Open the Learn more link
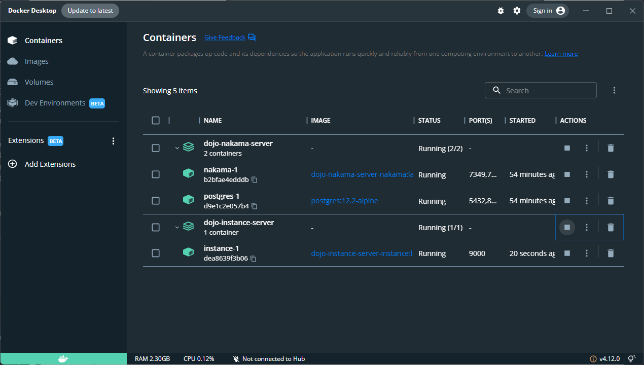644x365 pixels. click(561, 54)
